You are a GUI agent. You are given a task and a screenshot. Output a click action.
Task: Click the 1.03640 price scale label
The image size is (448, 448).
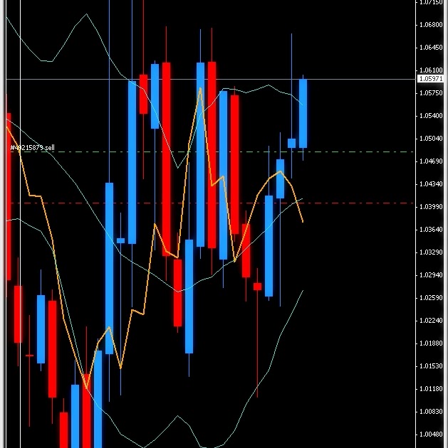click(431, 230)
